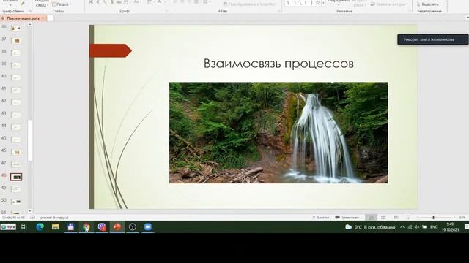Show hidden system tray icons

[x=402, y=227]
